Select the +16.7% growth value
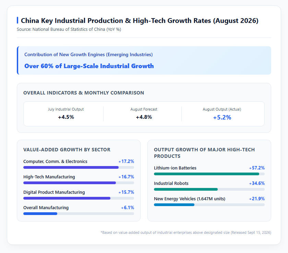The height and width of the screenshot is (253, 288). click(126, 177)
